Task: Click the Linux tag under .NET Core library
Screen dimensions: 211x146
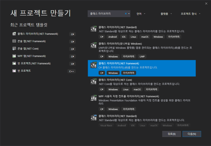Action: tap(126, 89)
